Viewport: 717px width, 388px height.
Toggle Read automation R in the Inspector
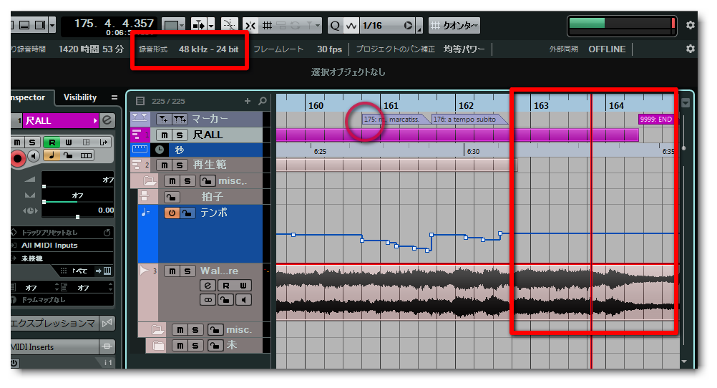52,142
